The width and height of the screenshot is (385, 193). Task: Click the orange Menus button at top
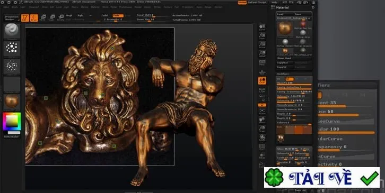(x=242, y=3)
